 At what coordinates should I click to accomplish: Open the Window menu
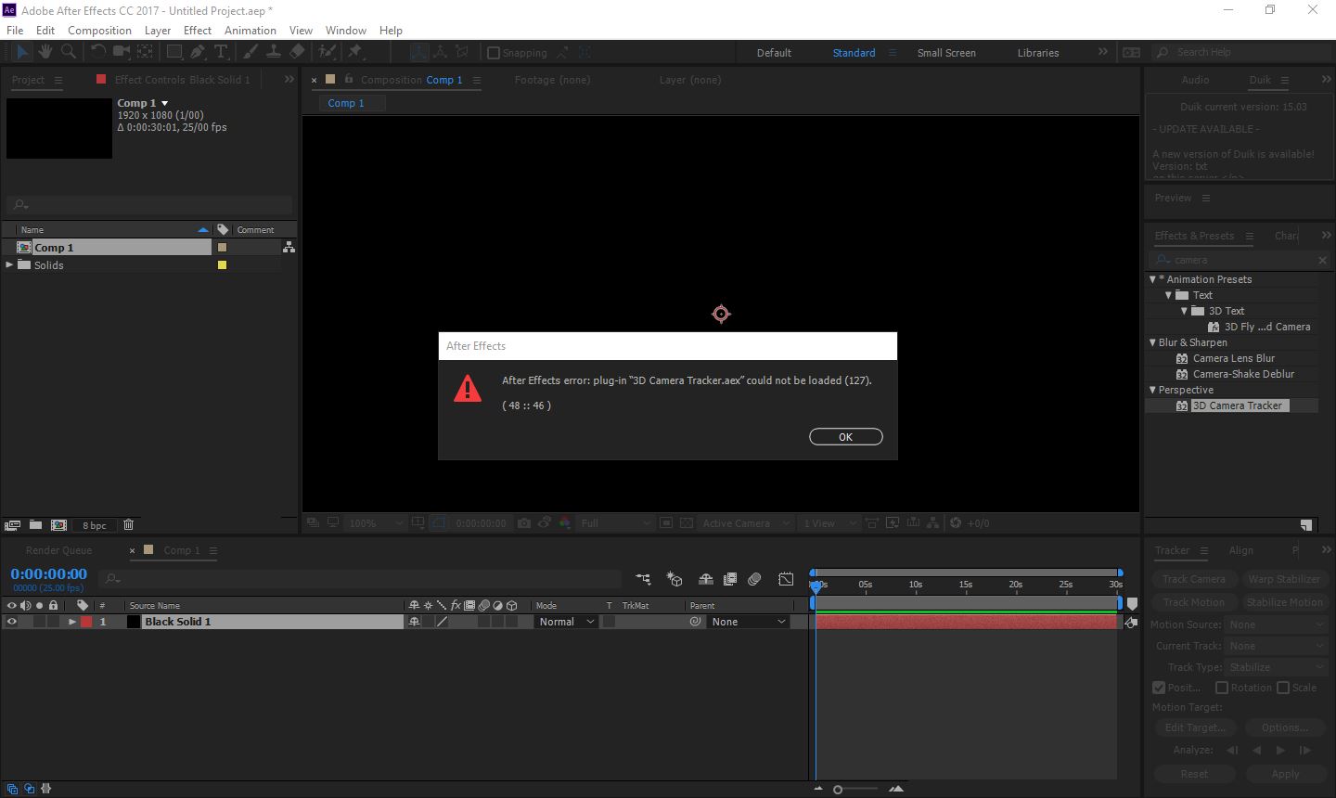[345, 30]
